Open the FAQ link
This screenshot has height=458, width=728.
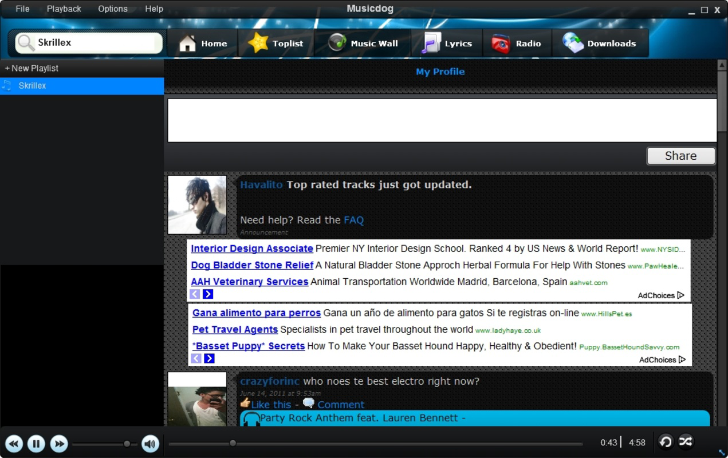click(353, 220)
